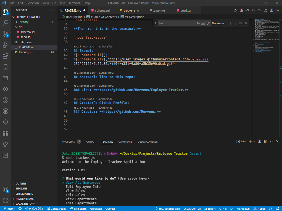
Task: Click the Split Editor icon
Action: point(272,10)
